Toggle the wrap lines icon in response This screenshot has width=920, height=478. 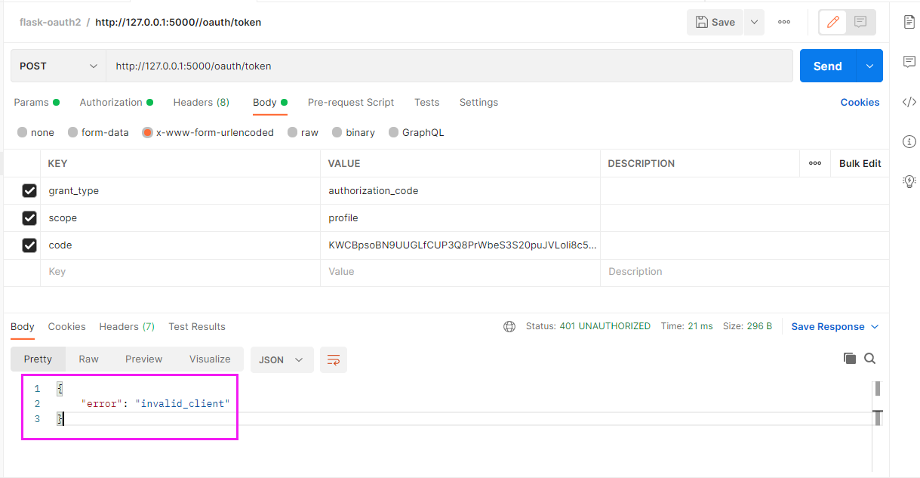coord(334,360)
